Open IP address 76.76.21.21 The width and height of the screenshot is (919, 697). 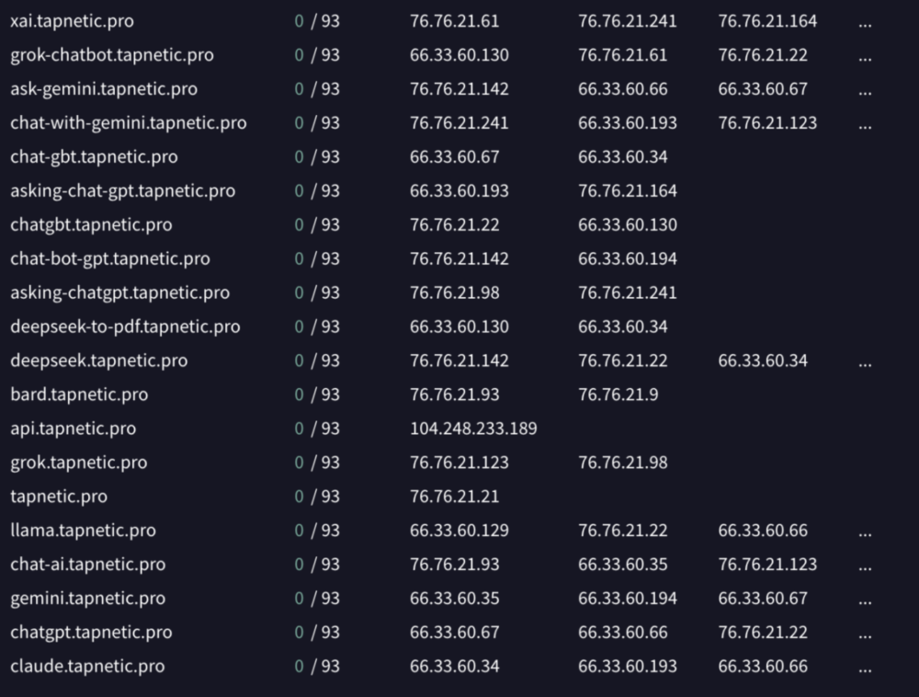pos(454,497)
